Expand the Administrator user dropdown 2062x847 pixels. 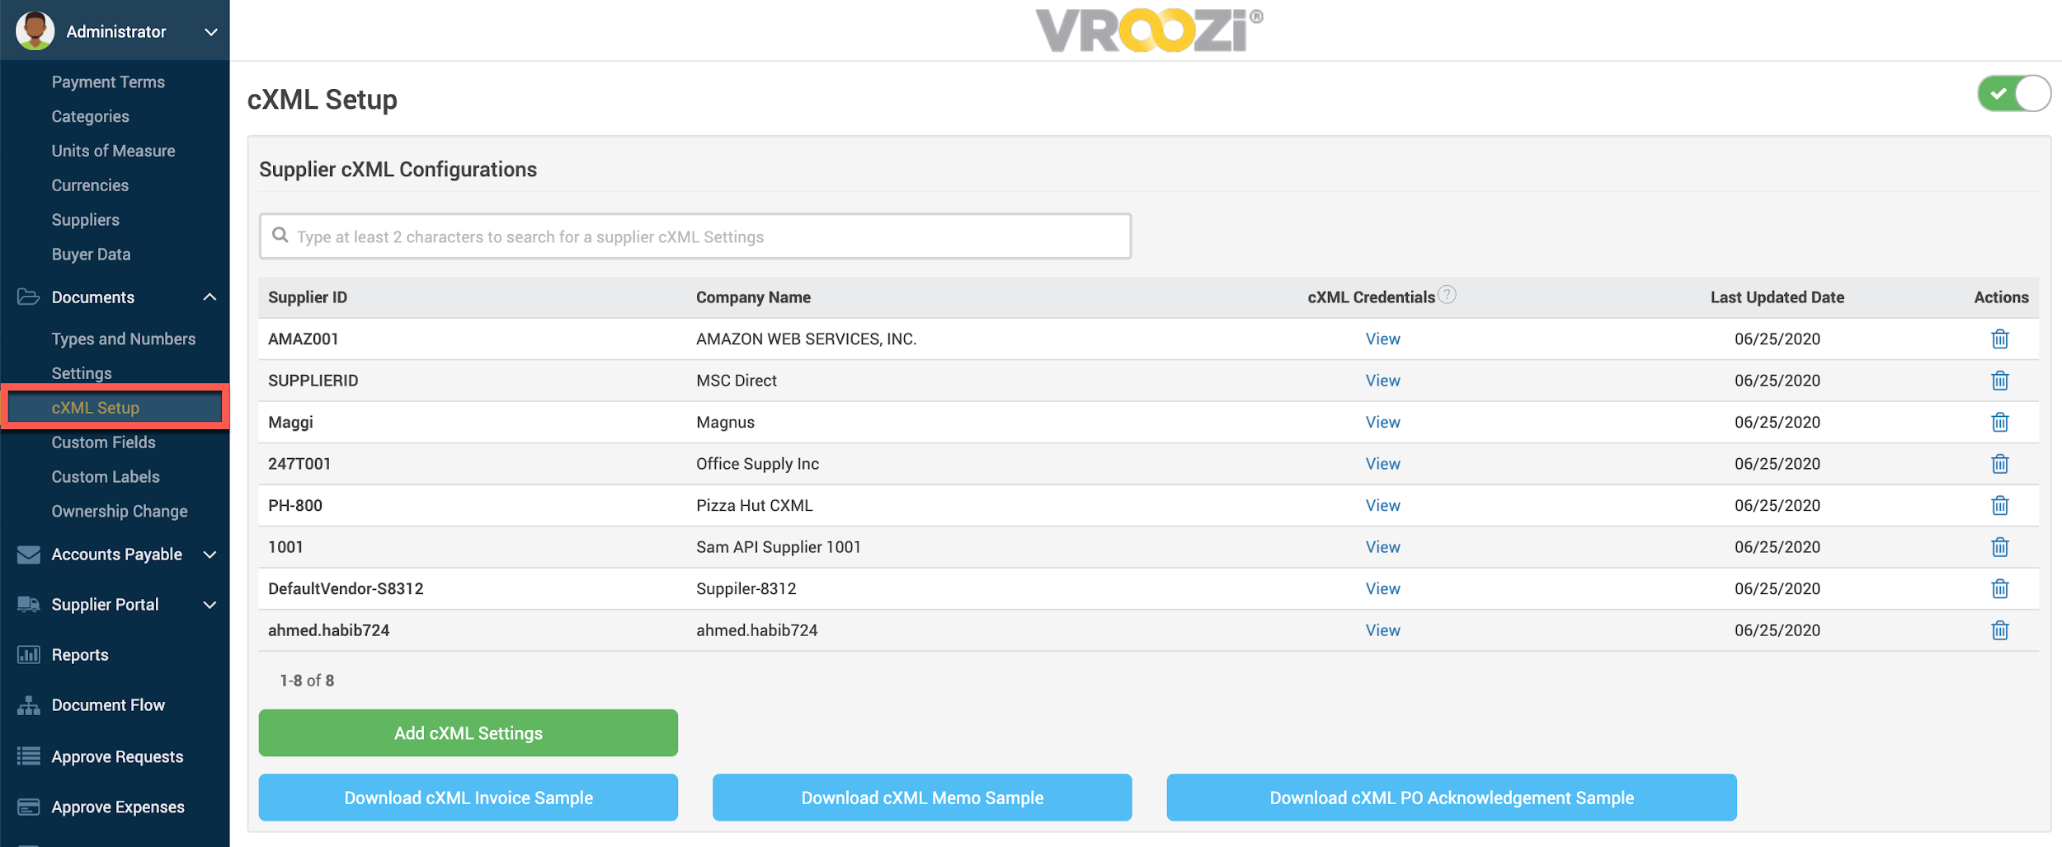(x=211, y=32)
